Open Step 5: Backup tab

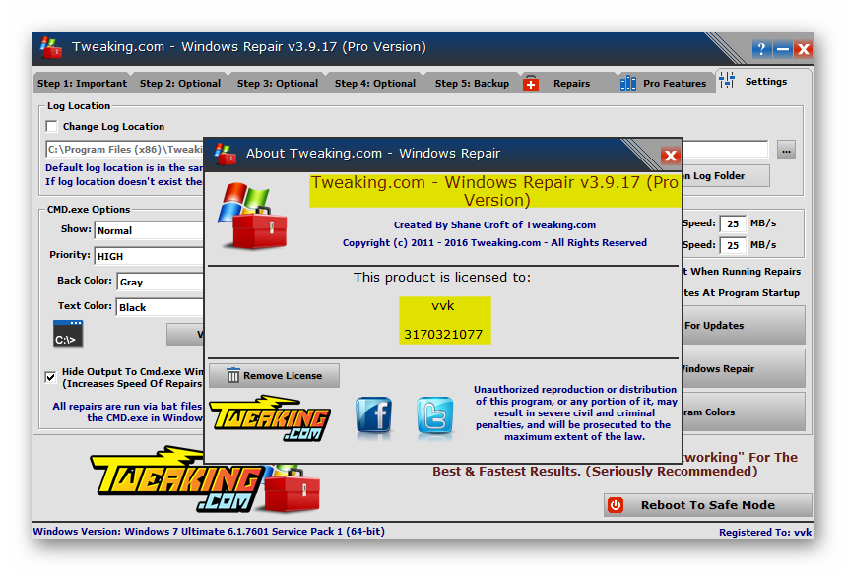pos(472,83)
